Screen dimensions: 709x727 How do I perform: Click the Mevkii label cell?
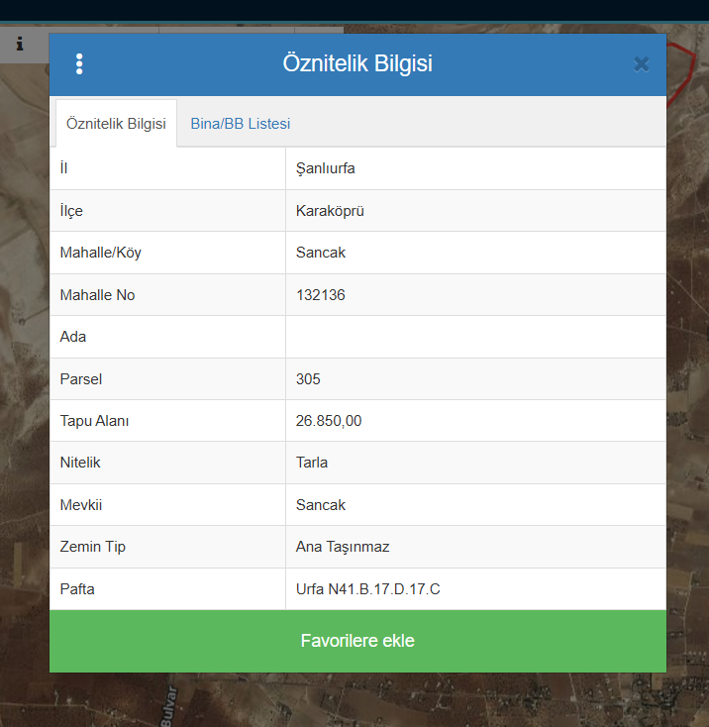point(81,505)
